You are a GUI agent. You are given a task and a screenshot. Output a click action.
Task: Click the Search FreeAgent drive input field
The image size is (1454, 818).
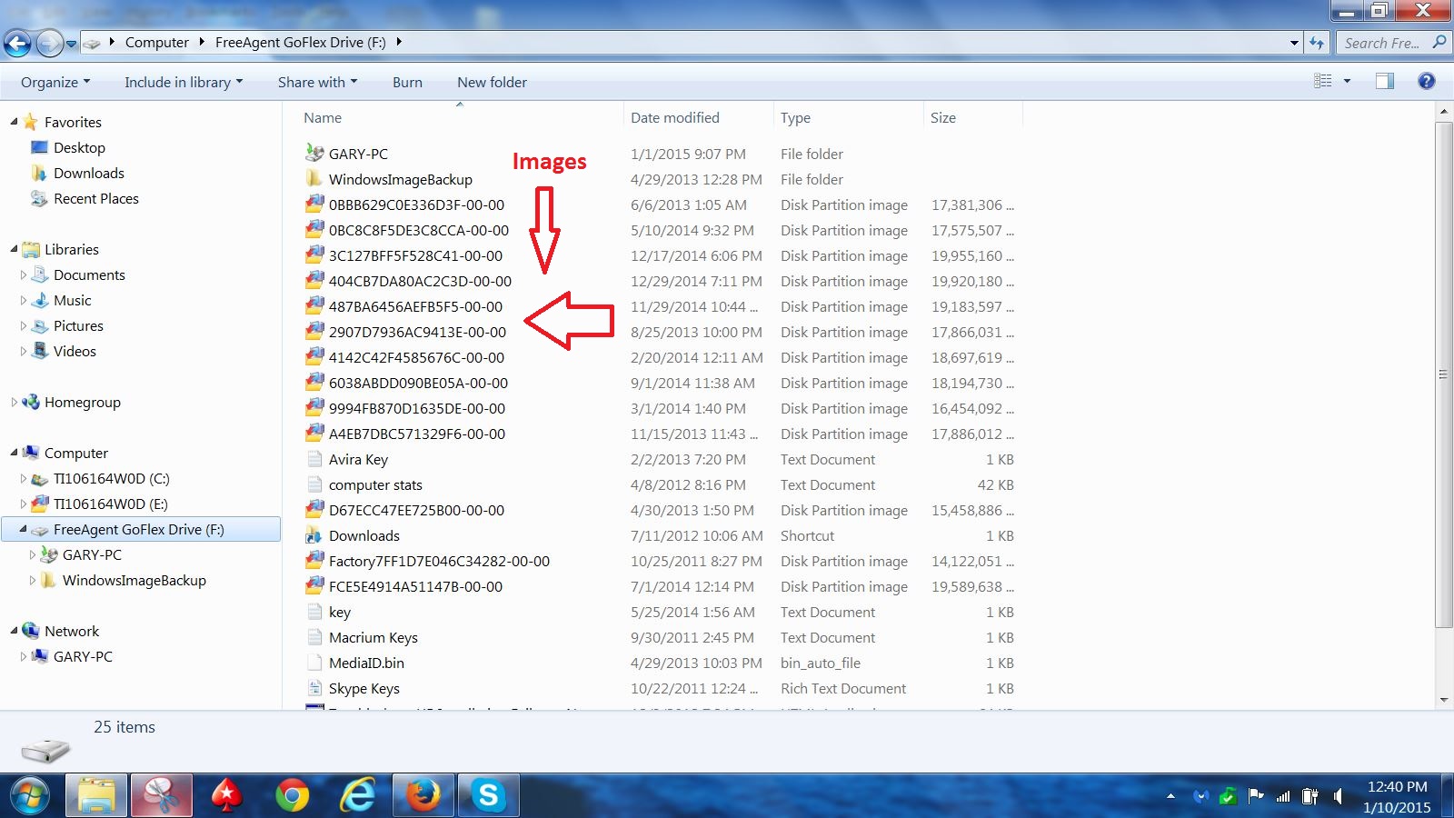point(1393,43)
